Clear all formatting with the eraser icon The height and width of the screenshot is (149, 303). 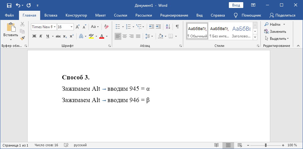[106, 27]
